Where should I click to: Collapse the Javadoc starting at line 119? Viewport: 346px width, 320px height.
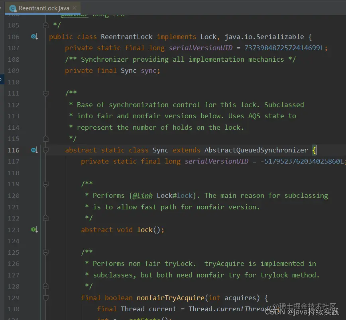[46, 184]
